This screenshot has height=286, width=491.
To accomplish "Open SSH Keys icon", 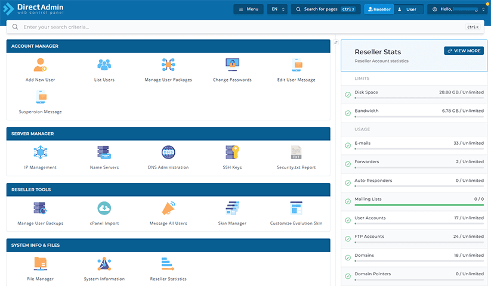I will click(x=232, y=152).
